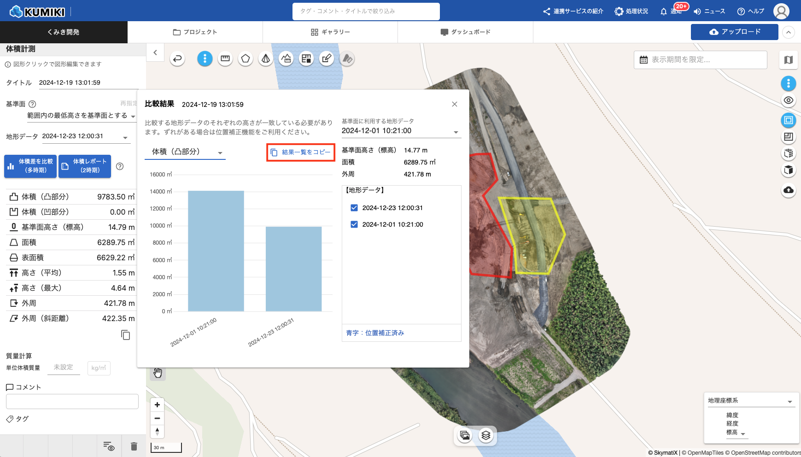Click the cloud download icon on right
The width and height of the screenshot is (801, 457).
click(789, 190)
